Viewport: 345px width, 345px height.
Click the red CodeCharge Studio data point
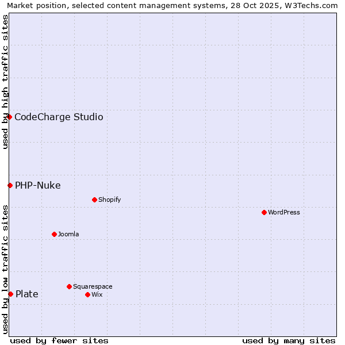(9, 117)
